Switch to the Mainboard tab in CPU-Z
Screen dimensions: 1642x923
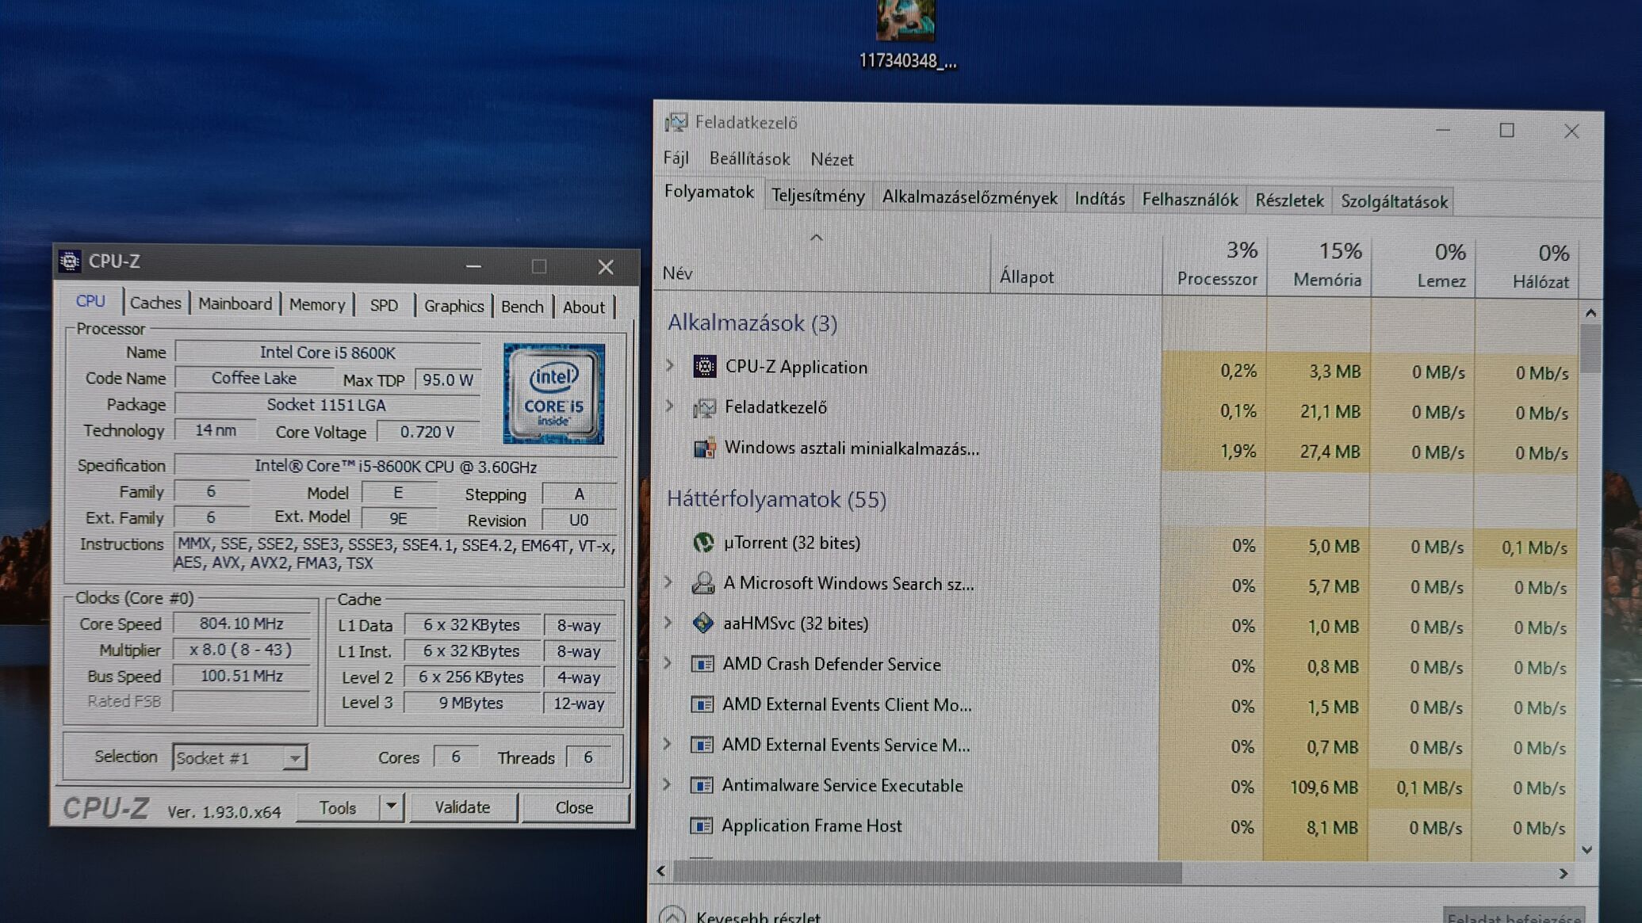coord(235,303)
